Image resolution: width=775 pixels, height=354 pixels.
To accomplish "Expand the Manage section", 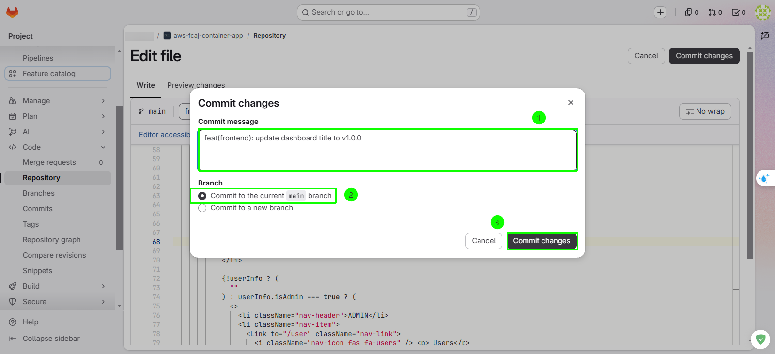I will pos(103,101).
